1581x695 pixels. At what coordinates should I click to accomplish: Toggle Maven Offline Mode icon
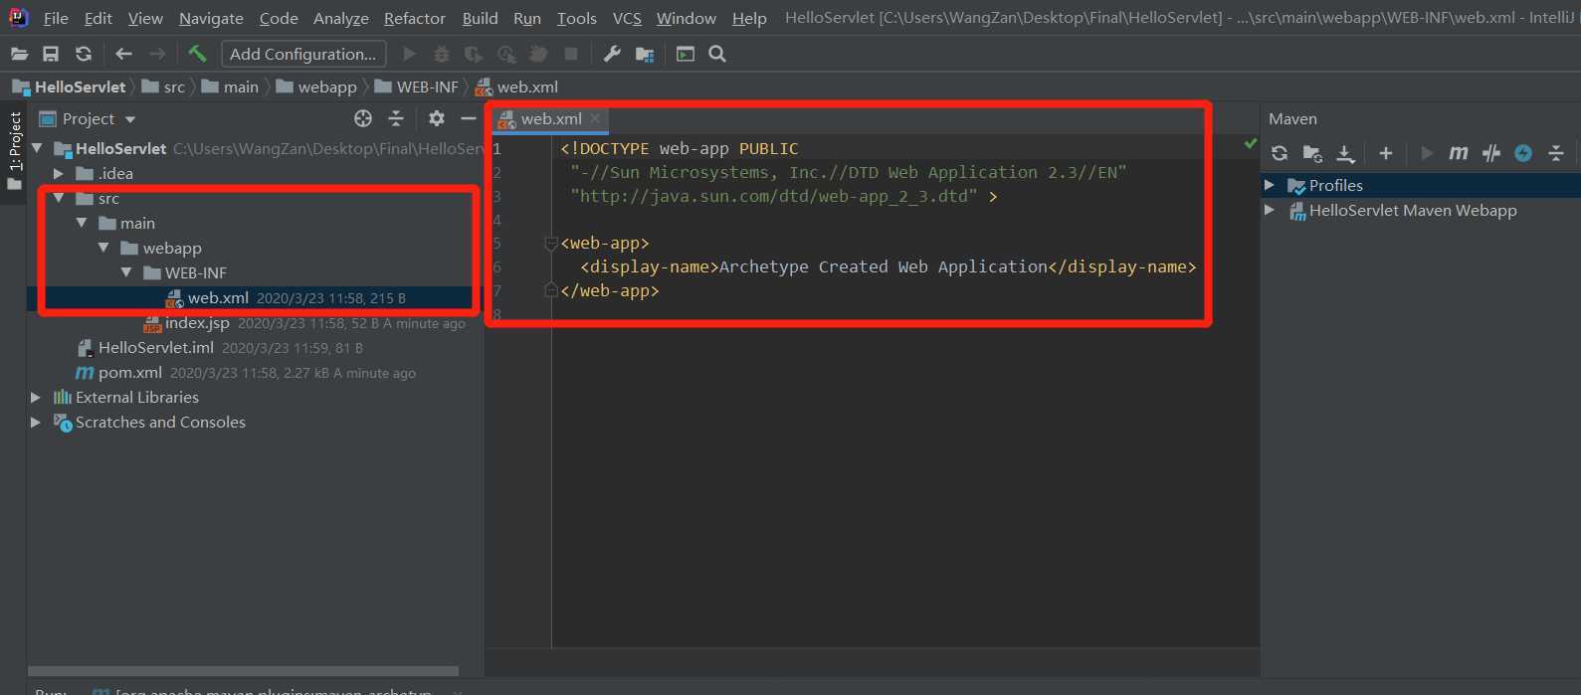[x=1491, y=153]
